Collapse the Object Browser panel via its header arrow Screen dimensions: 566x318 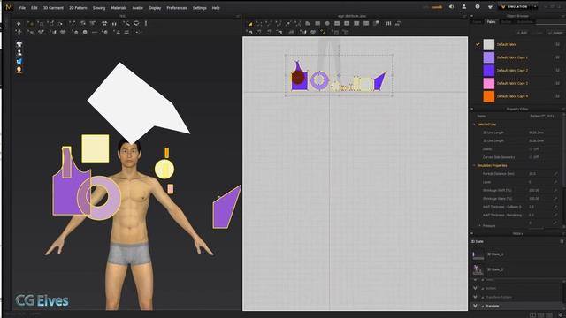(x=471, y=16)
